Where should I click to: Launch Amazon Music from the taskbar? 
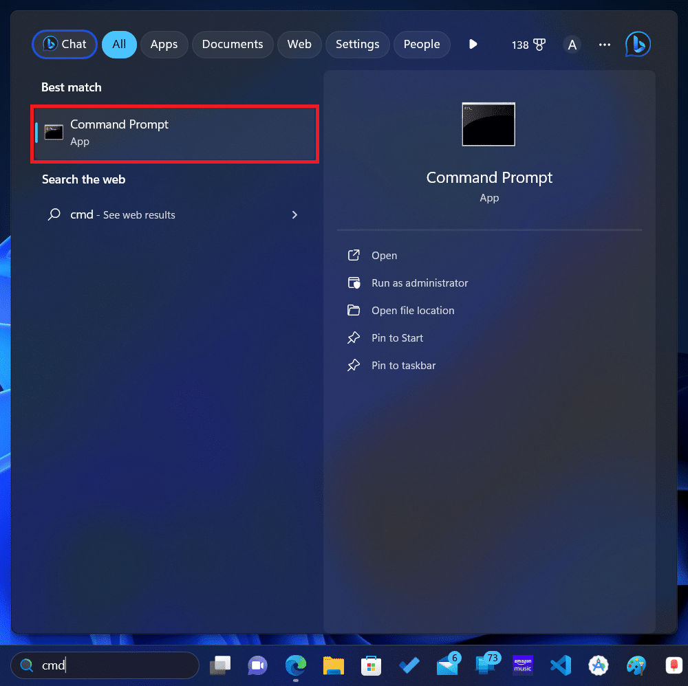coord(523,665)
